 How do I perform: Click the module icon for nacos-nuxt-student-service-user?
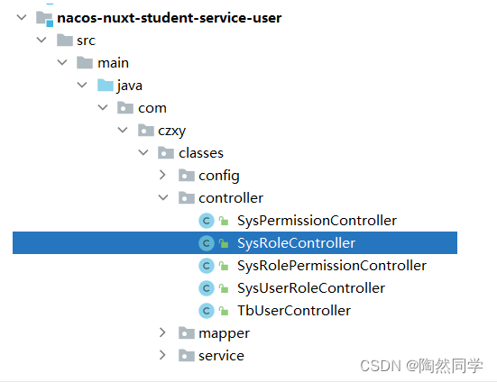point(44,18)
